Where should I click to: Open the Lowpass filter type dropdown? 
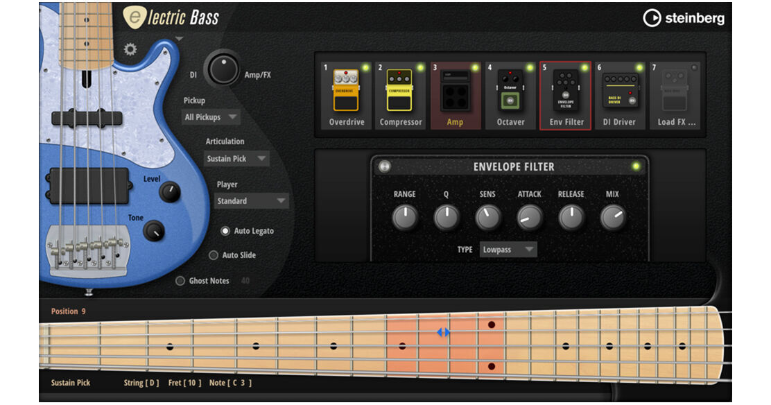click(x=508, y=250)
